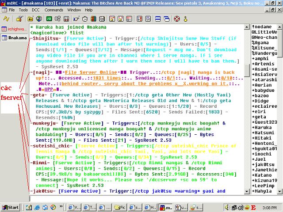Click the red binoculars toolbar icon
Image resolution: width=283 pixels, height=212 pixels.
tap(66, 19)
